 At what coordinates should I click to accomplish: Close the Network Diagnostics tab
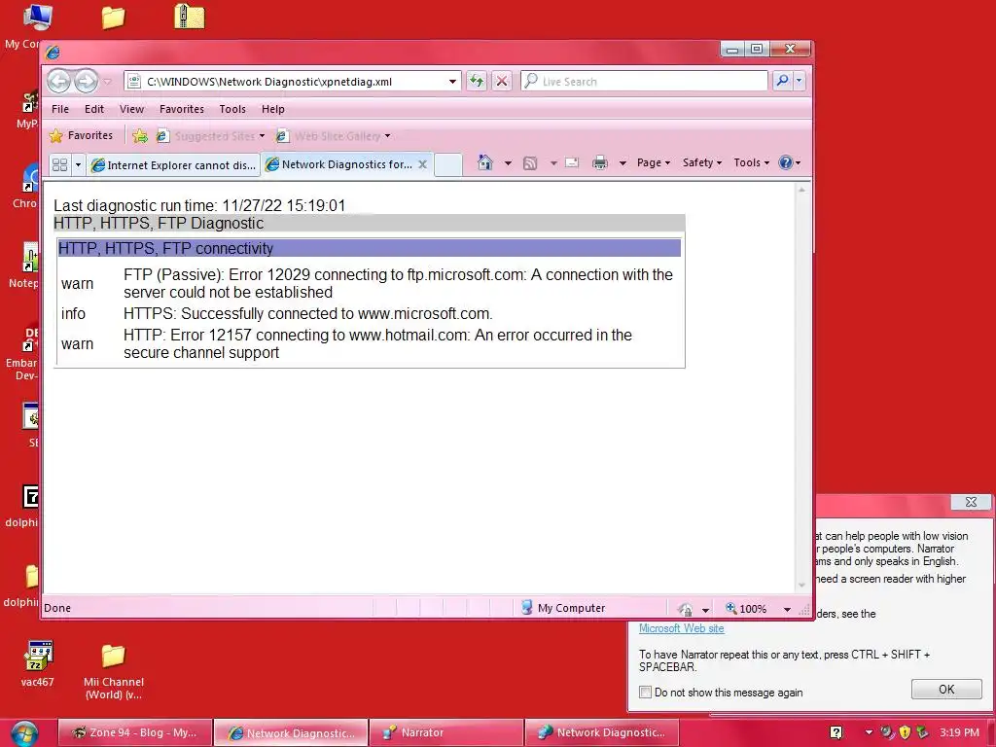click(x=422, y=164)
